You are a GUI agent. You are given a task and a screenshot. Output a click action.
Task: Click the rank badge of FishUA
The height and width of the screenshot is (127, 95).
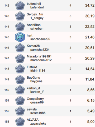coord(20,69)
